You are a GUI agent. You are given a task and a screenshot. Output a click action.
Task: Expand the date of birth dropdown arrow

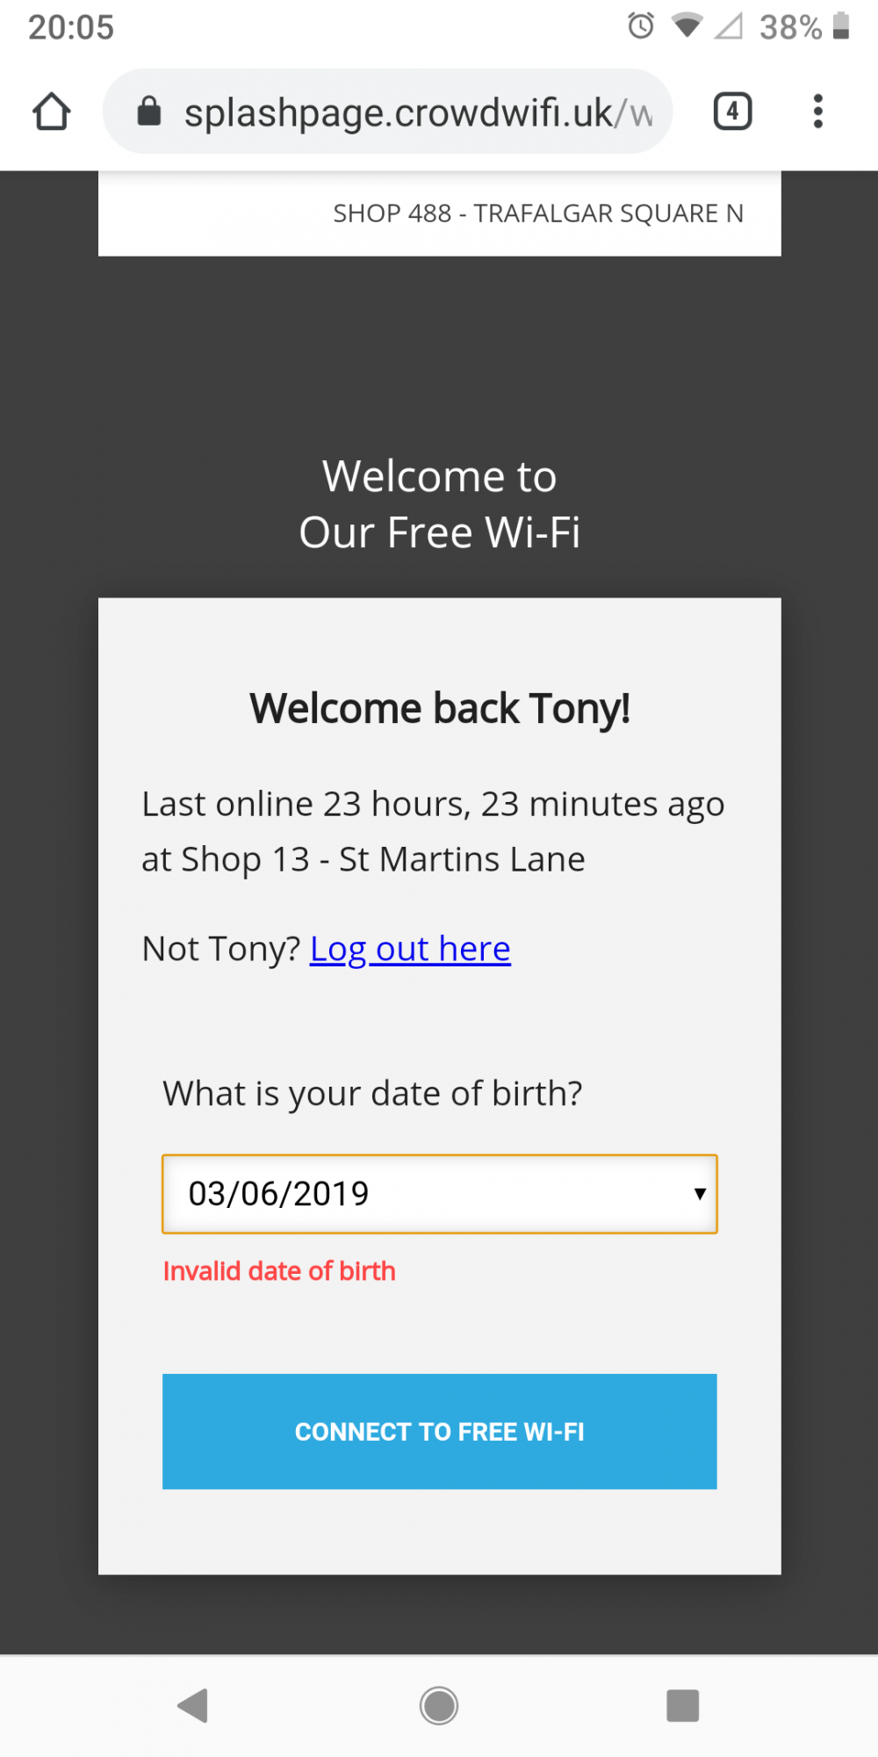click(699, 1194)
